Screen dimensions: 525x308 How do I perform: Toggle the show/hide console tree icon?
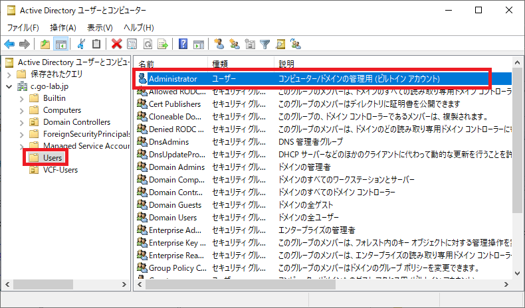point(61,44)
